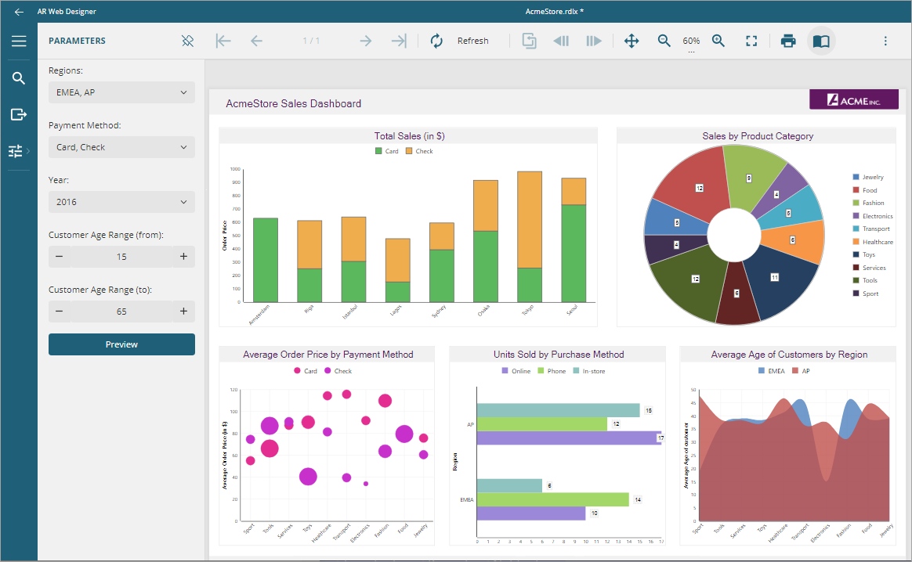Click the Check legend swatch in Total Sales
This screenshot has height=562, width=912.
(x=409, y=151)
